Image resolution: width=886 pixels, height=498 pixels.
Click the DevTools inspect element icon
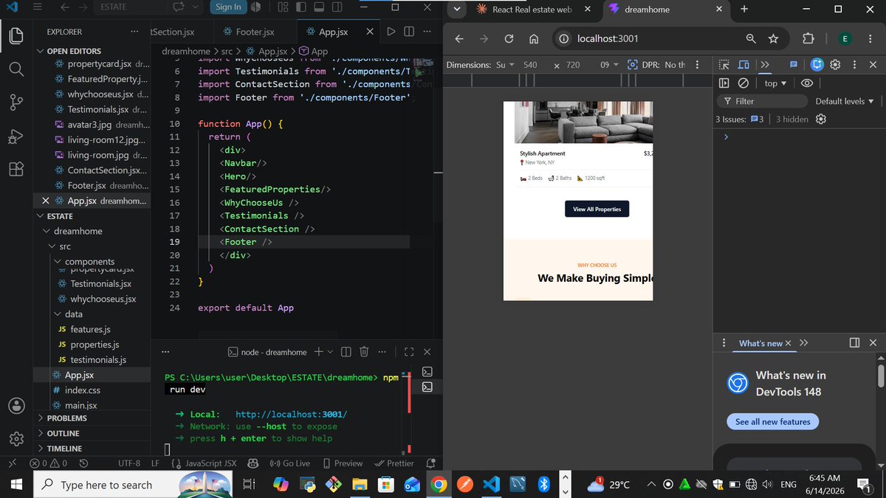tap(724, 64)
